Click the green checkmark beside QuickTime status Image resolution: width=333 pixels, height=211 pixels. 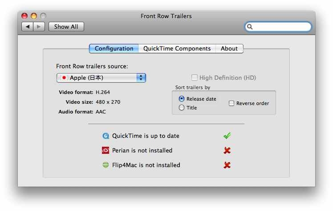227,136
